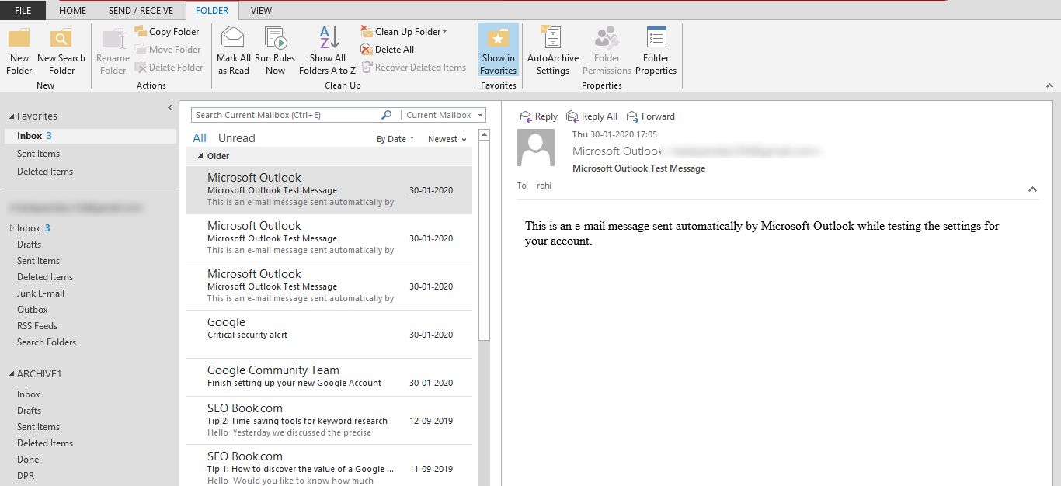Toggle Newest sort order
1061x486 pixels.
tap(448, 139)
